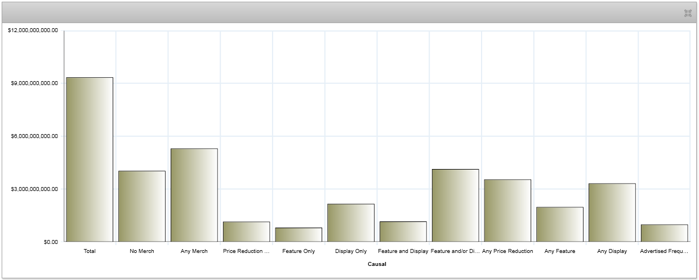Click the Advertised Frequency bar
The image size is (699, 280).
[665, 233]
